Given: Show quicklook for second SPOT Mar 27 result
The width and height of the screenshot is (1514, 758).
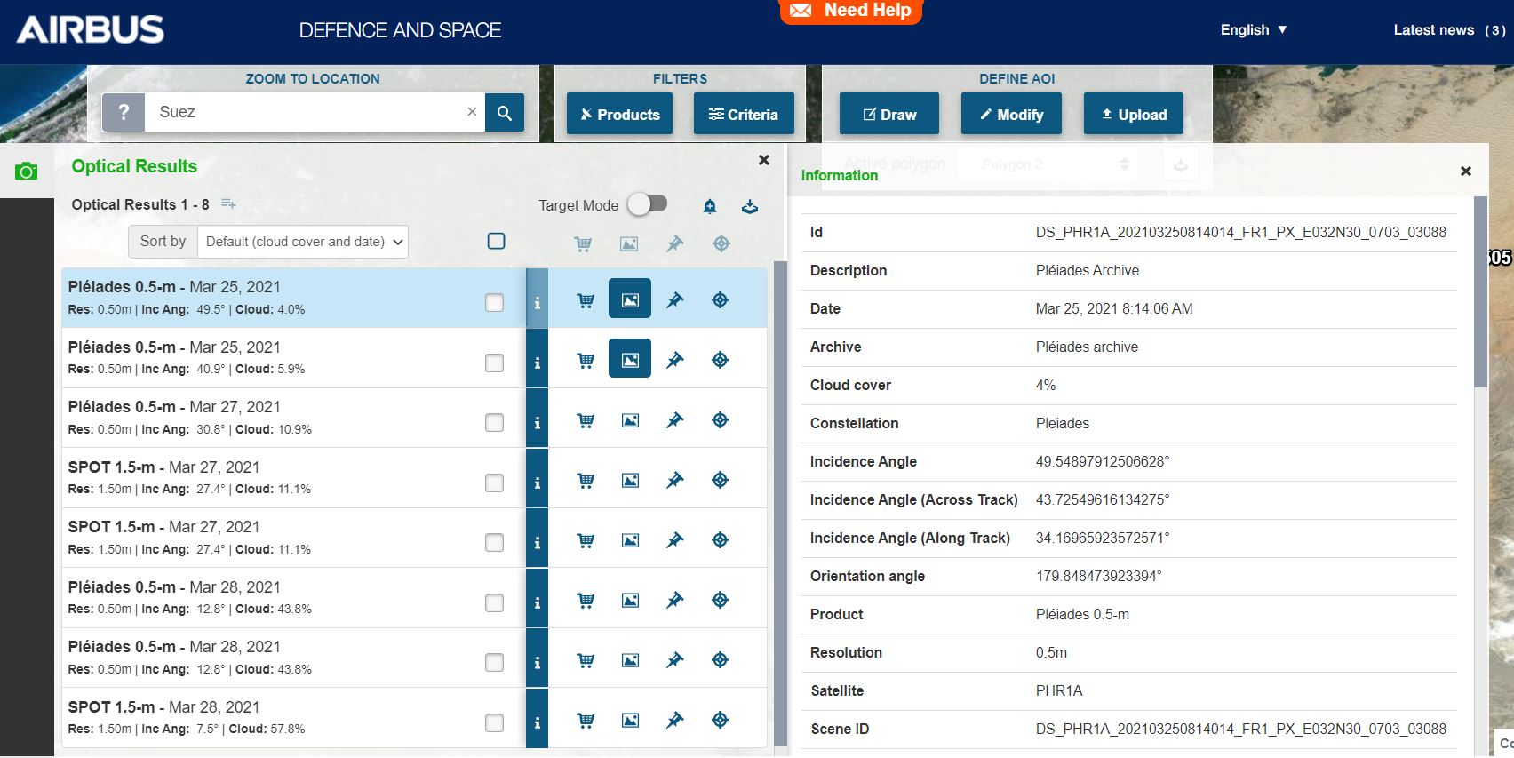Looking at the screenshot, I should [630, 539].
